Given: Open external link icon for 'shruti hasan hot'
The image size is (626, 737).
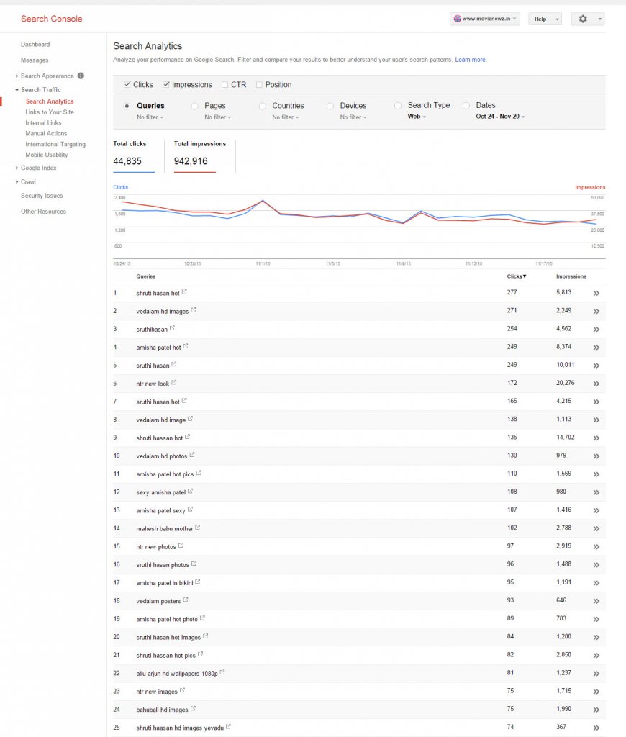Looking at the screenshot, I should pyautogui.click(x=184, y=292).
